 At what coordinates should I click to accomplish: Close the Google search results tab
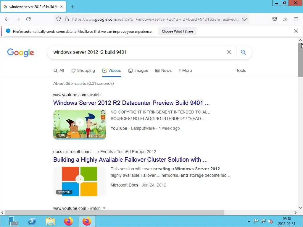pyautogui.click(x=61, y=7)
